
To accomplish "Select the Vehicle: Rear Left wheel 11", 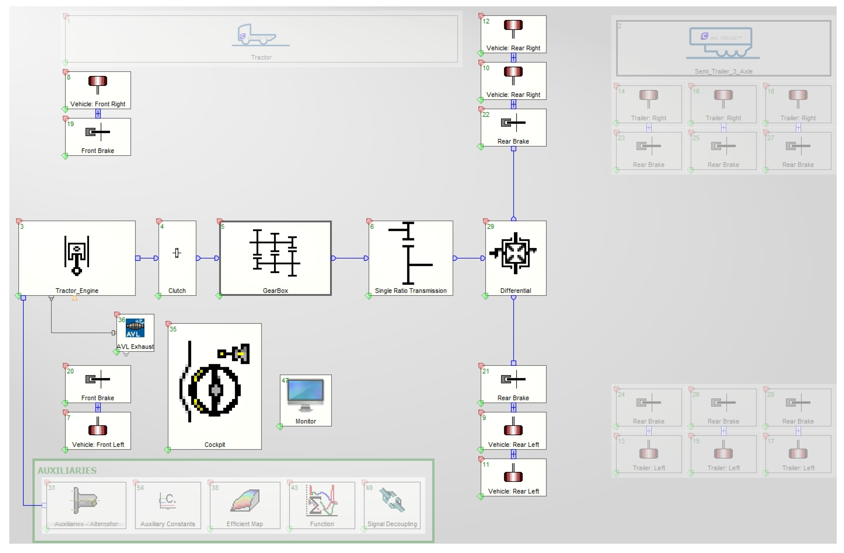I will tap(513, 477).
